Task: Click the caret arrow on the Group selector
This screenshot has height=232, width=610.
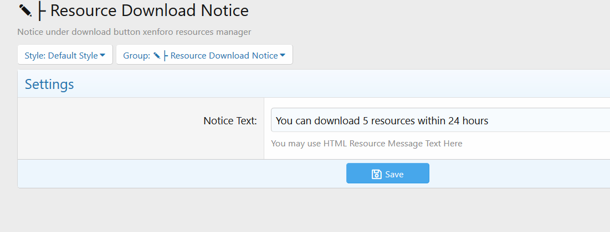Action: click(x=283, y=55)
